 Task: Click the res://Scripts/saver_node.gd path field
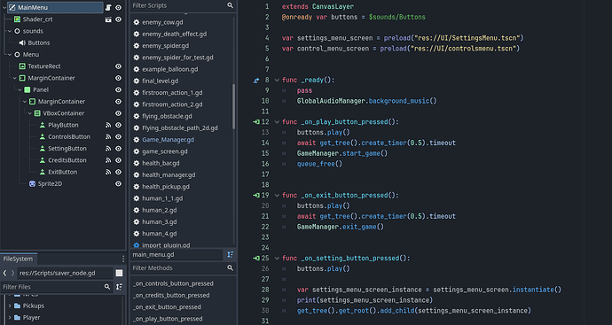tap(65, 273)
